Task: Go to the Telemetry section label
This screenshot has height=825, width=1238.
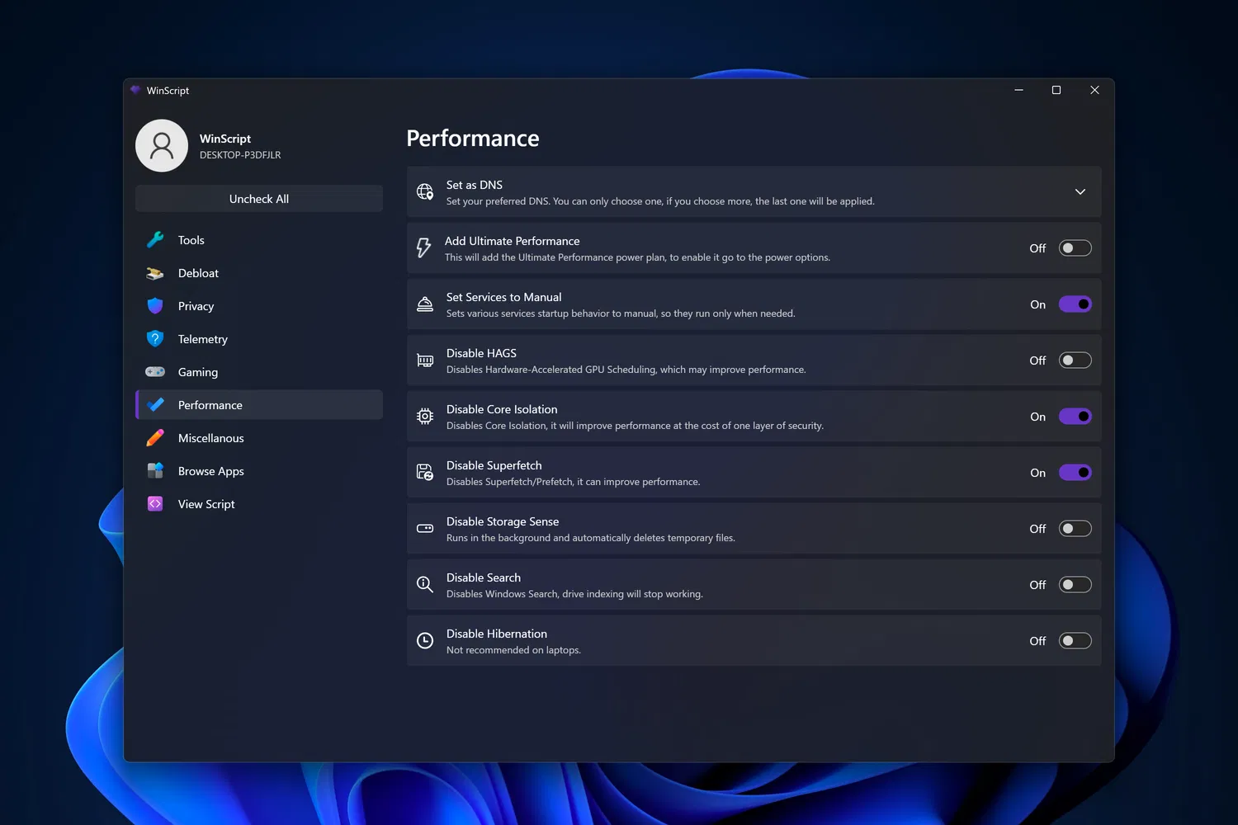Action: tap(203, 339)
